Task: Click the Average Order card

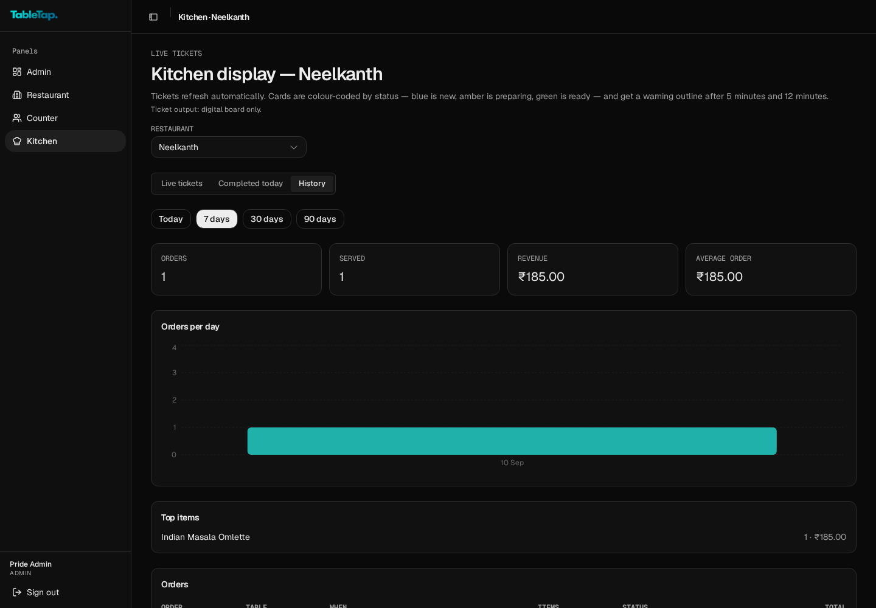Action: [x=771, y=269]
